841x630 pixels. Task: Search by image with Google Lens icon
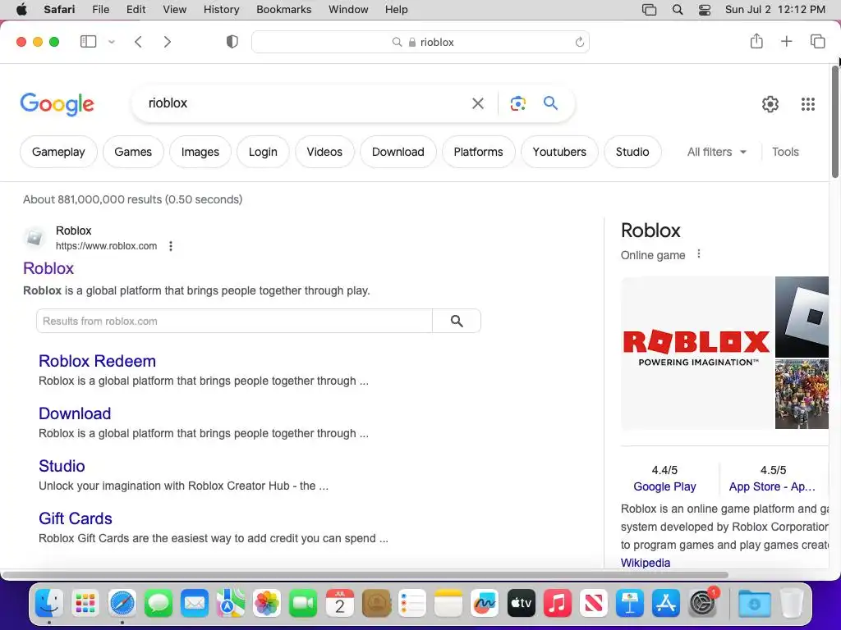[517, 103]
